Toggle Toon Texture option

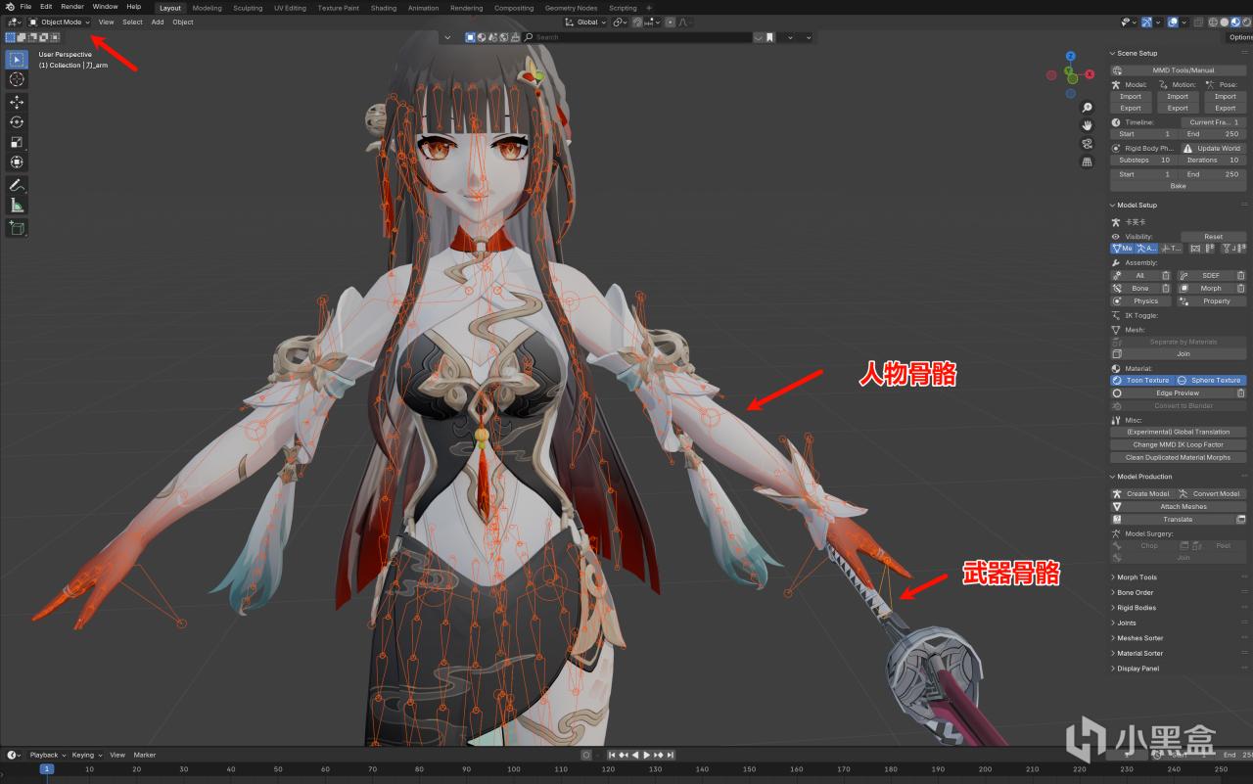pos(1142,380)
